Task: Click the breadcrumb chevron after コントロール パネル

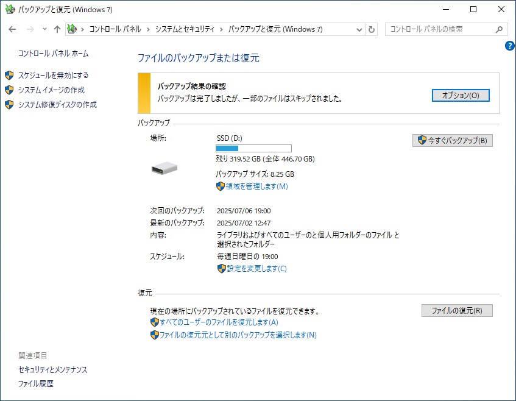Action: coord(148,30)
